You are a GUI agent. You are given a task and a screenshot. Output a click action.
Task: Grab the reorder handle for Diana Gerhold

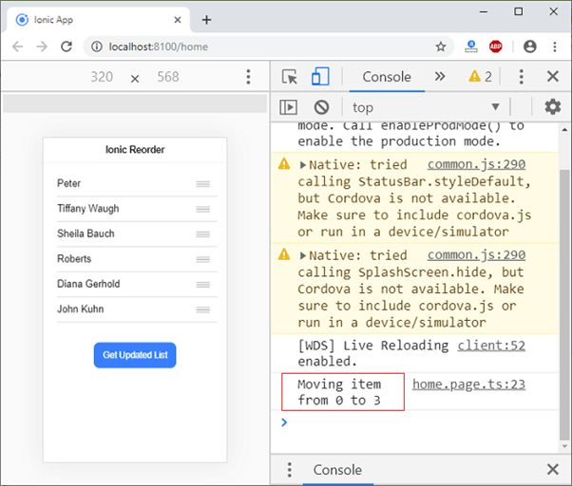[202, 285]
